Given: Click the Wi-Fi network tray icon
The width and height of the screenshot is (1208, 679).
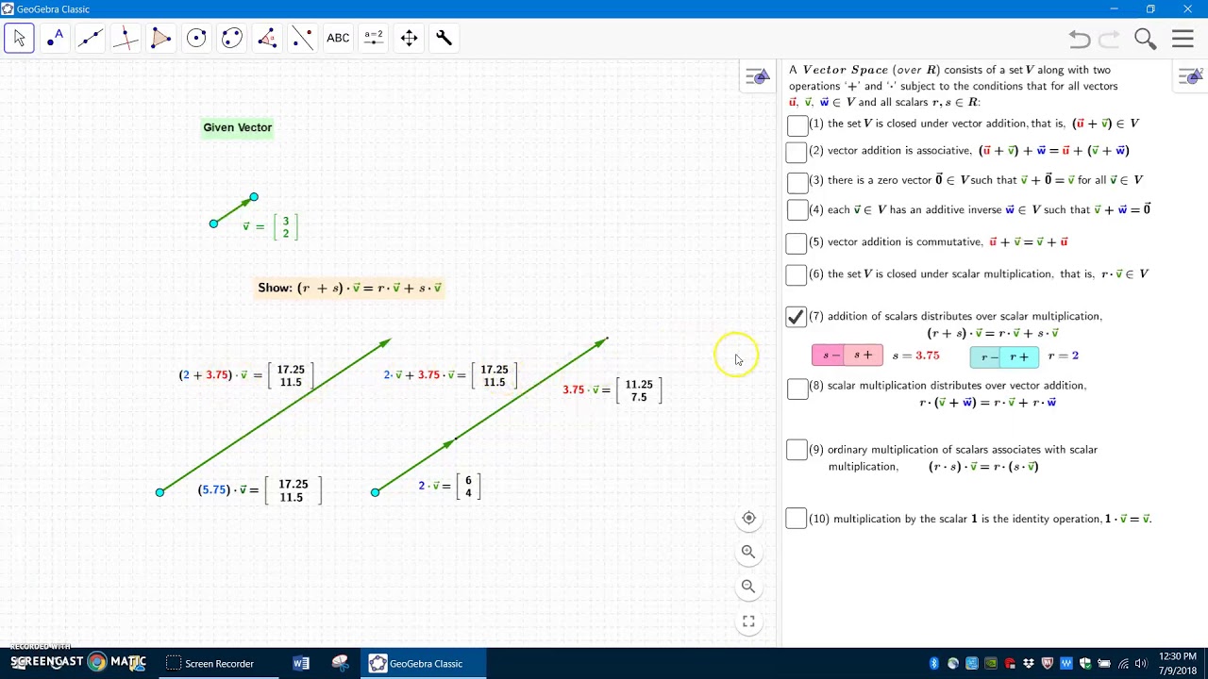Looking at the screenshot, I should point(1123,664).
